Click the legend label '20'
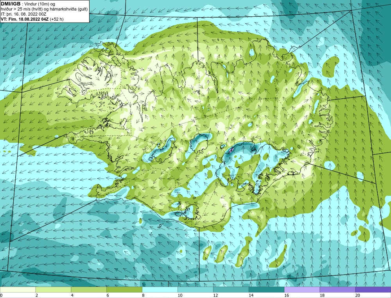 coord(357,295)
